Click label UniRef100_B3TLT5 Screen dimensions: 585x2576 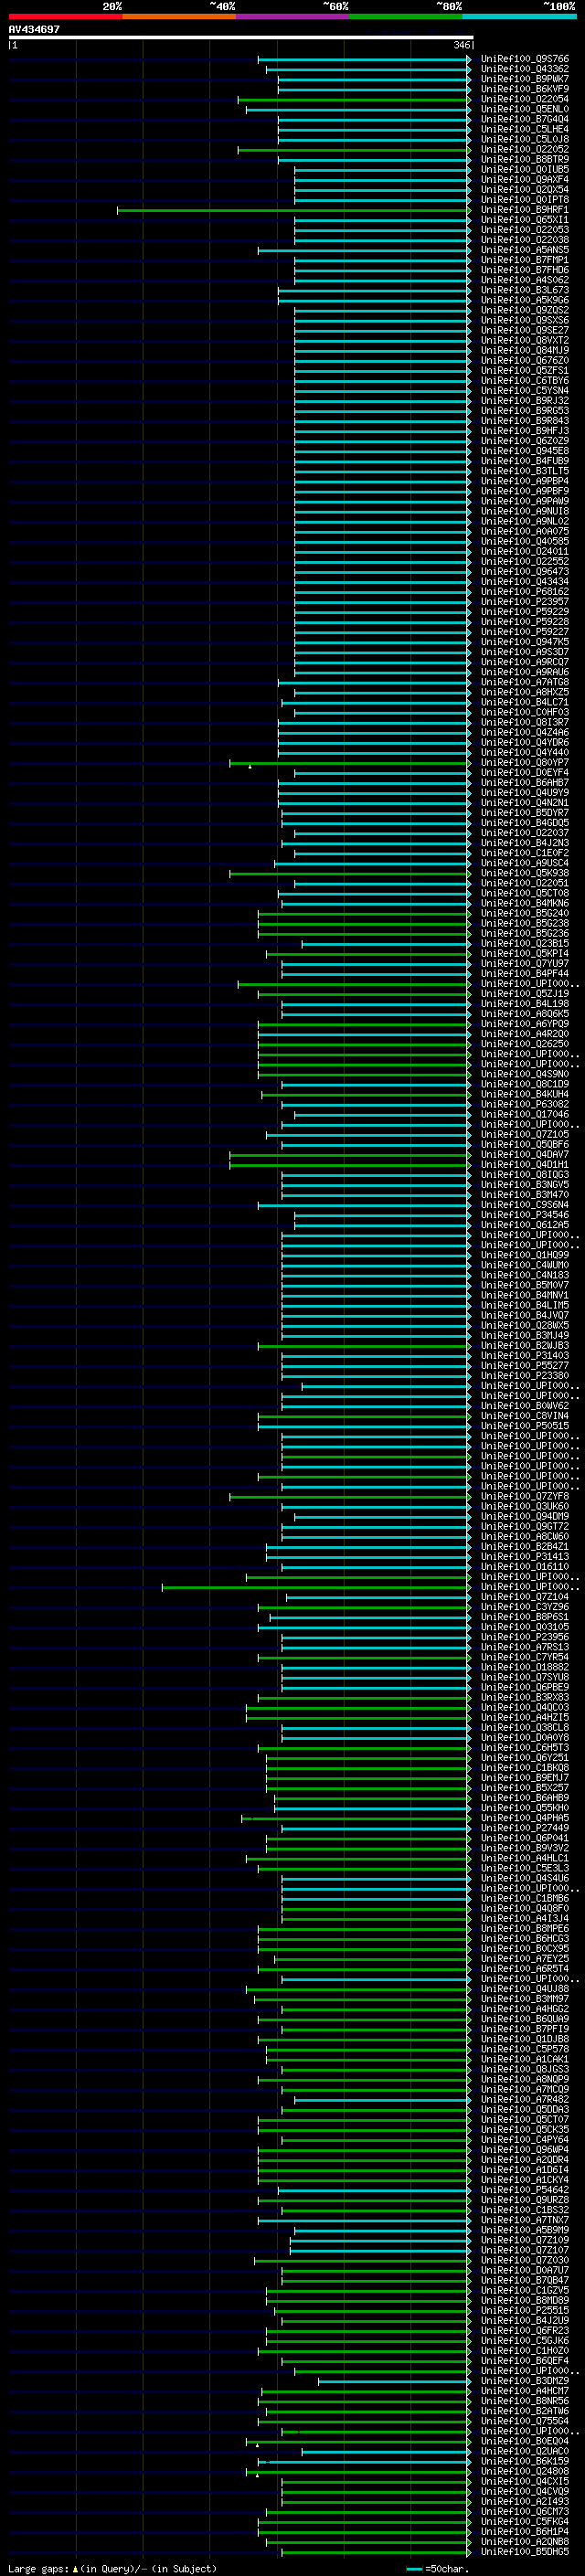pyautogui.click(x=525, y=471)
